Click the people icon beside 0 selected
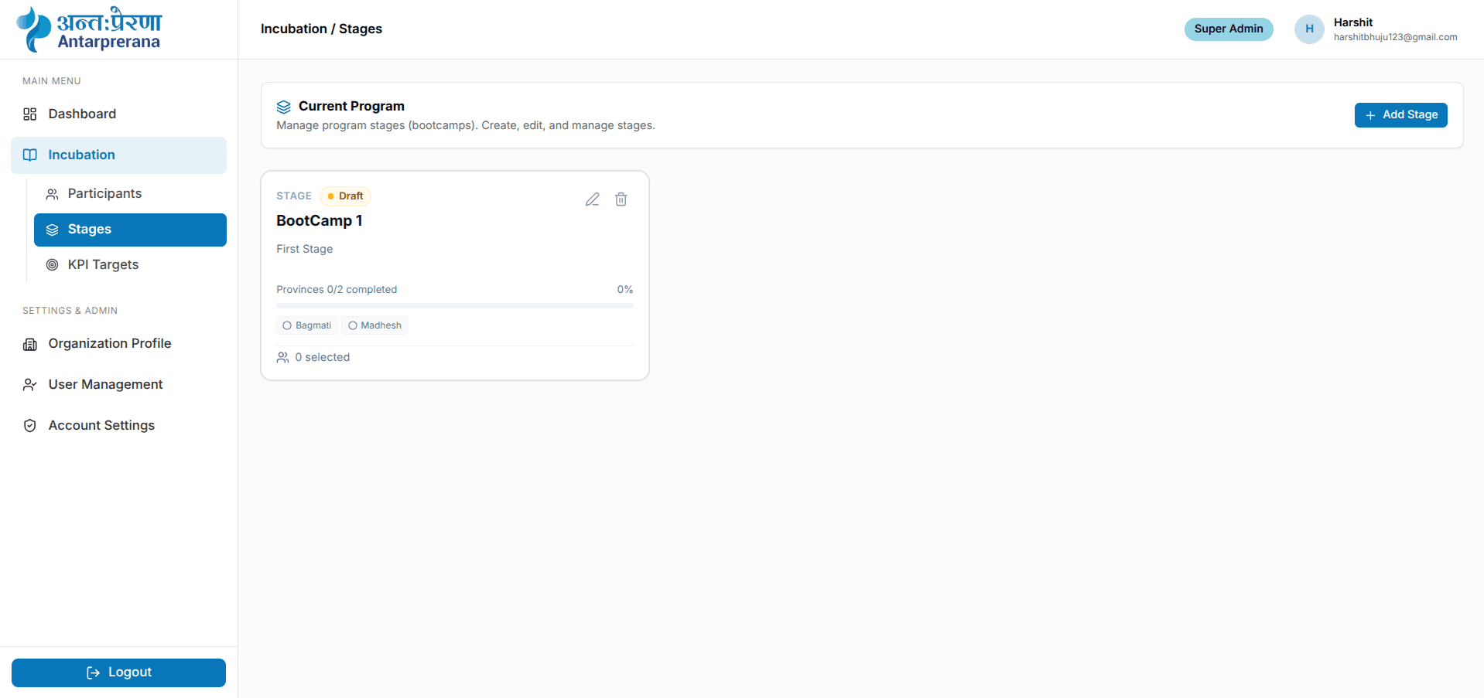 point(282,357)
